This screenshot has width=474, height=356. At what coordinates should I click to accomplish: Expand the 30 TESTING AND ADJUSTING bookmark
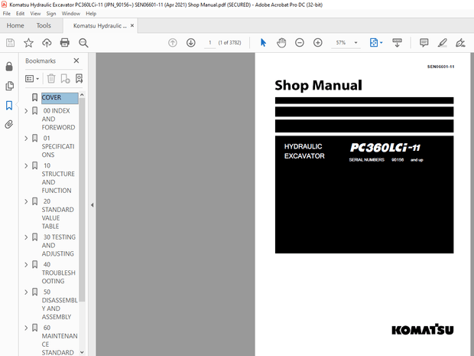26,237
